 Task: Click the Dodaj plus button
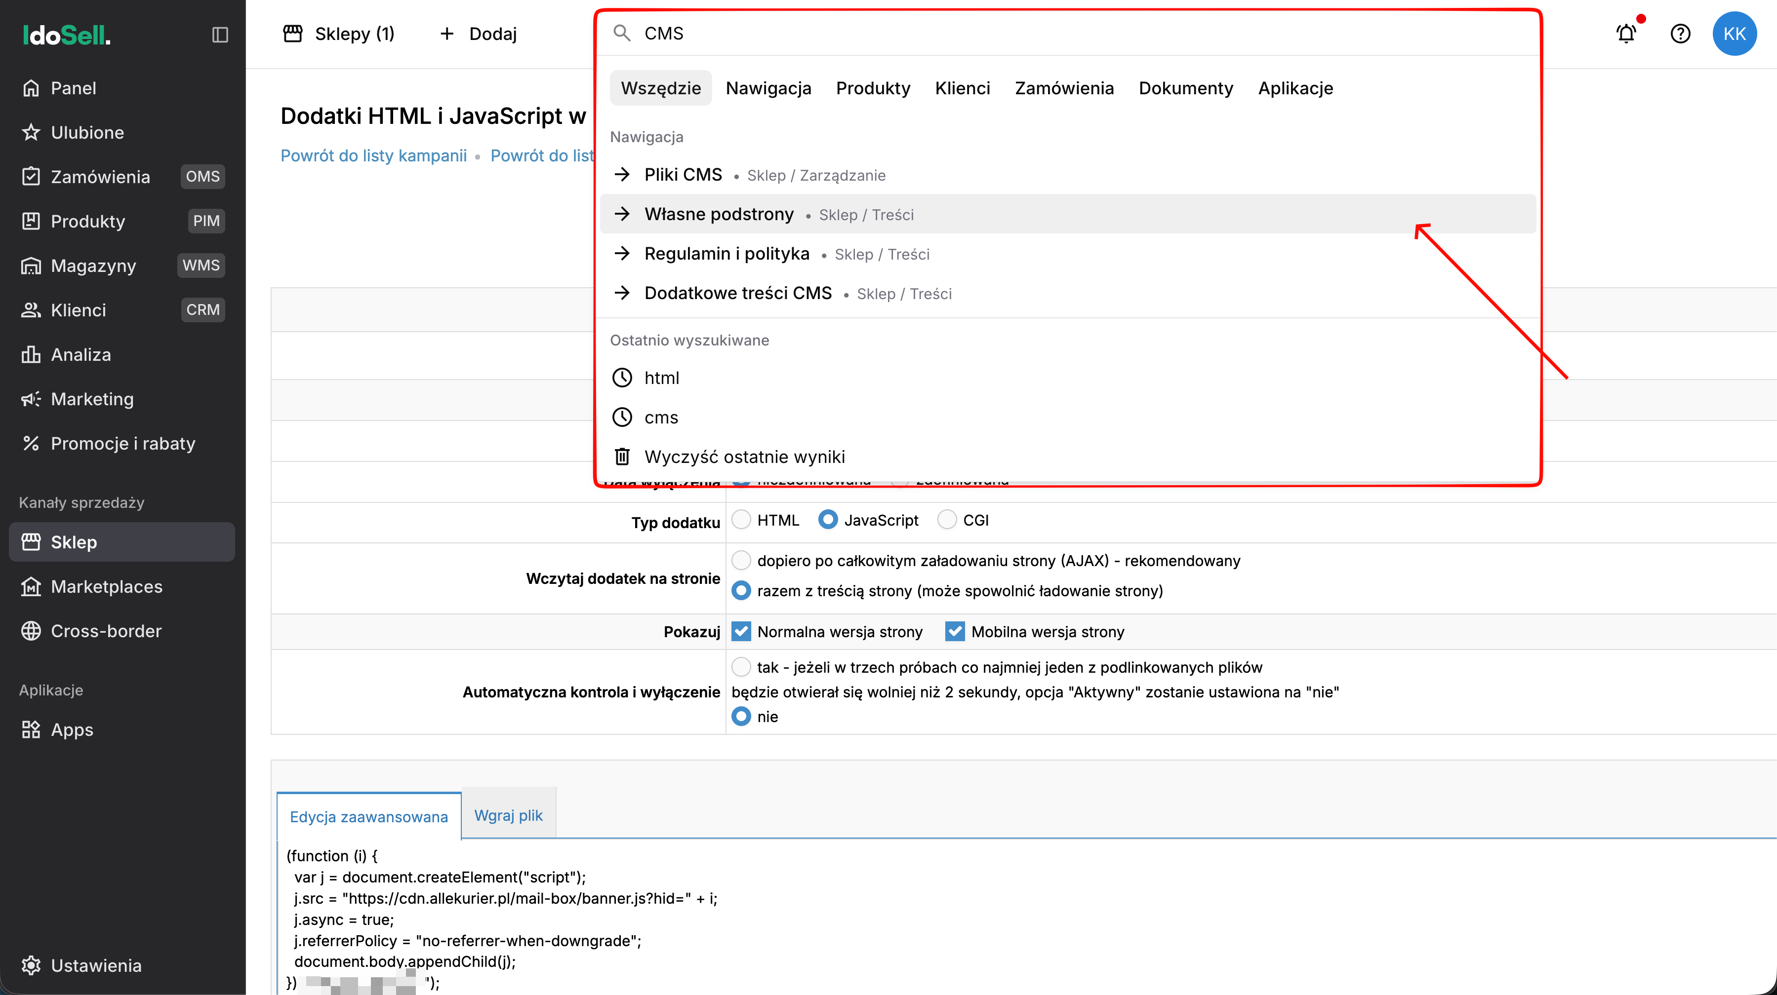[478, 34]
